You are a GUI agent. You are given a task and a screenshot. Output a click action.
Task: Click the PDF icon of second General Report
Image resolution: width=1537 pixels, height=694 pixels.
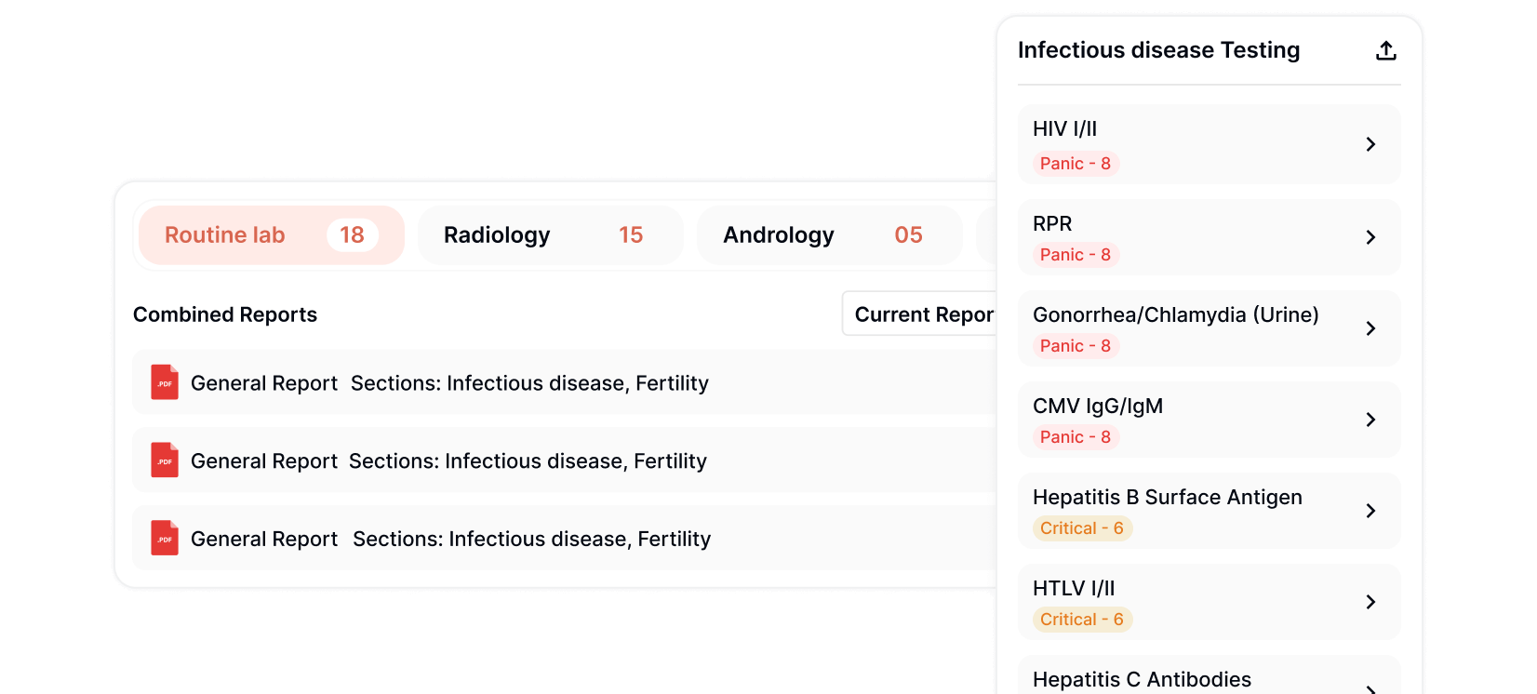165,460
